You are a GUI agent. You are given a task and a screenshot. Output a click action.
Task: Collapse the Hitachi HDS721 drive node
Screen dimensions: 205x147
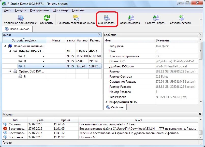10,51
